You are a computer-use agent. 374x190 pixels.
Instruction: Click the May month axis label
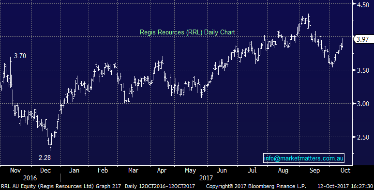pos(190,171)
